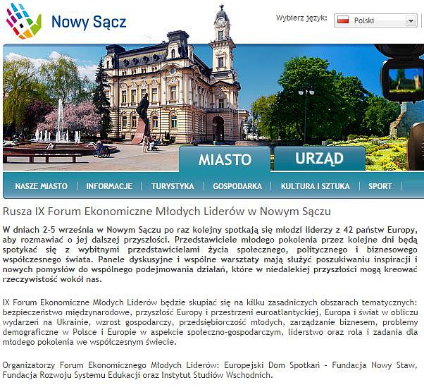Click the Polish flag icon

(x=343, y=20)
